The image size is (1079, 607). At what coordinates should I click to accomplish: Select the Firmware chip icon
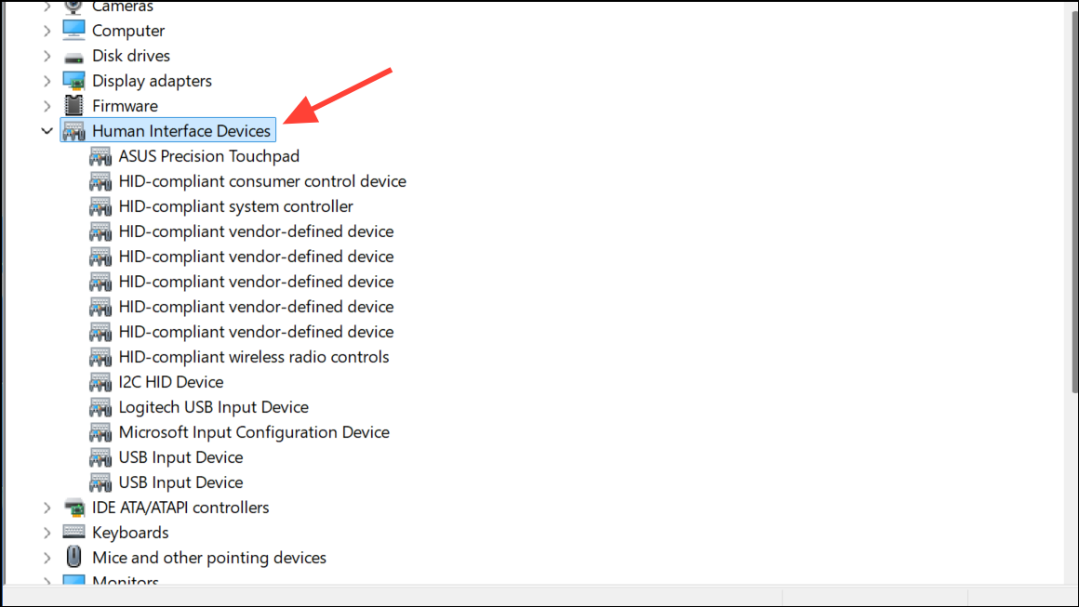73,105
